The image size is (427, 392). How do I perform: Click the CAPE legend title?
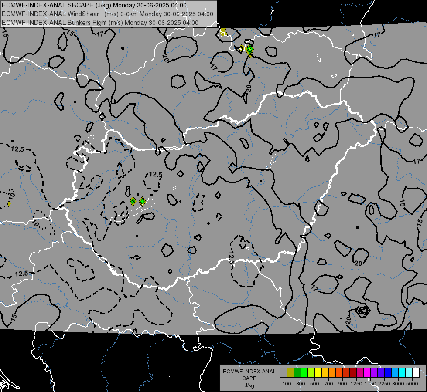coord(249,378)
